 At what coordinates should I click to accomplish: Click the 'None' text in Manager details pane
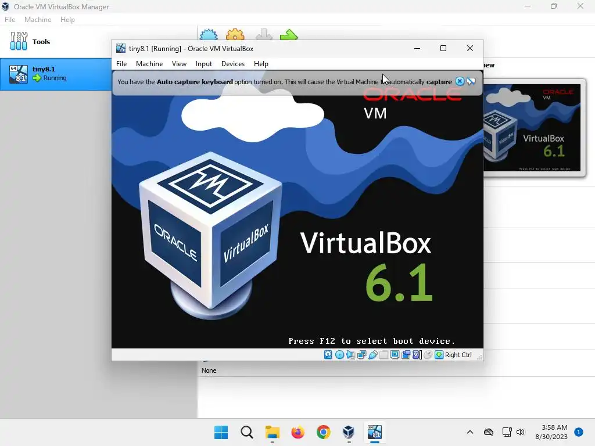209,371
